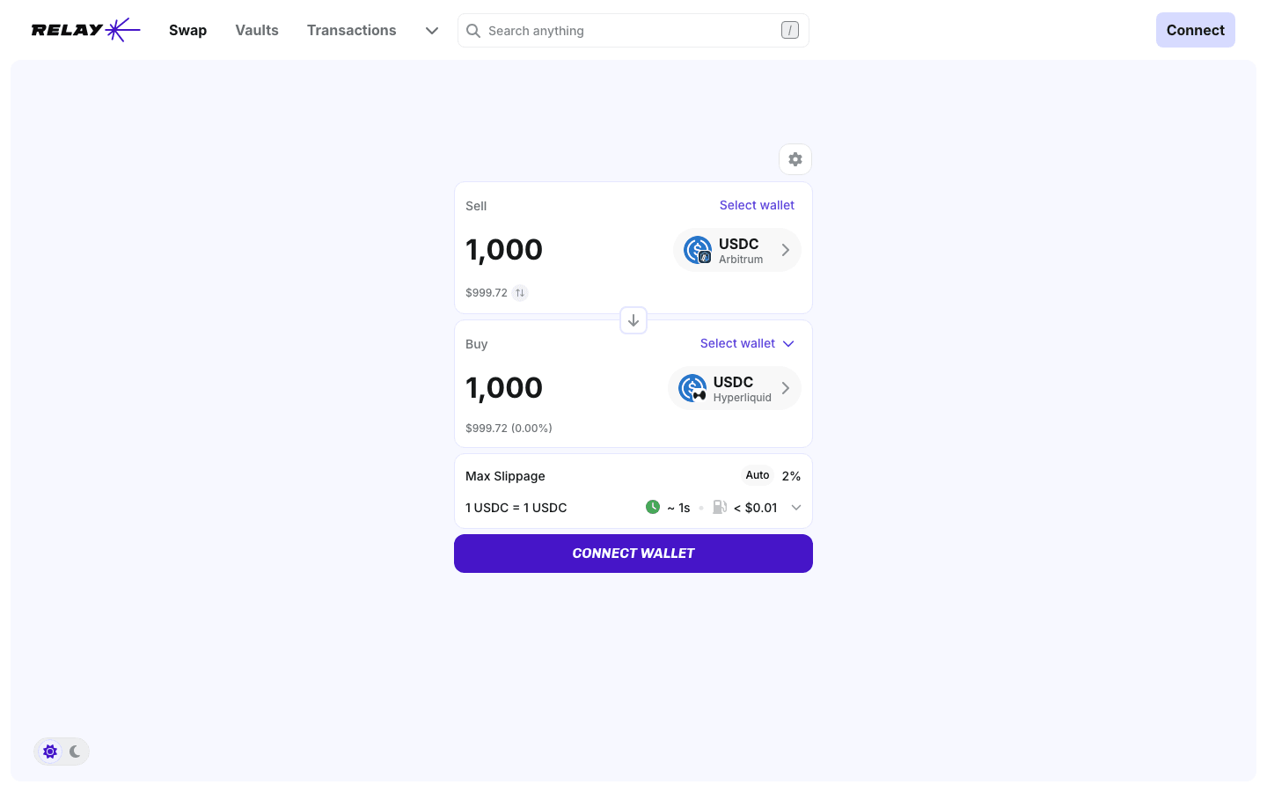Click the ~ 1s time estimate
Viewport: 1267px width, 792px height.
[x=678, y=508]
